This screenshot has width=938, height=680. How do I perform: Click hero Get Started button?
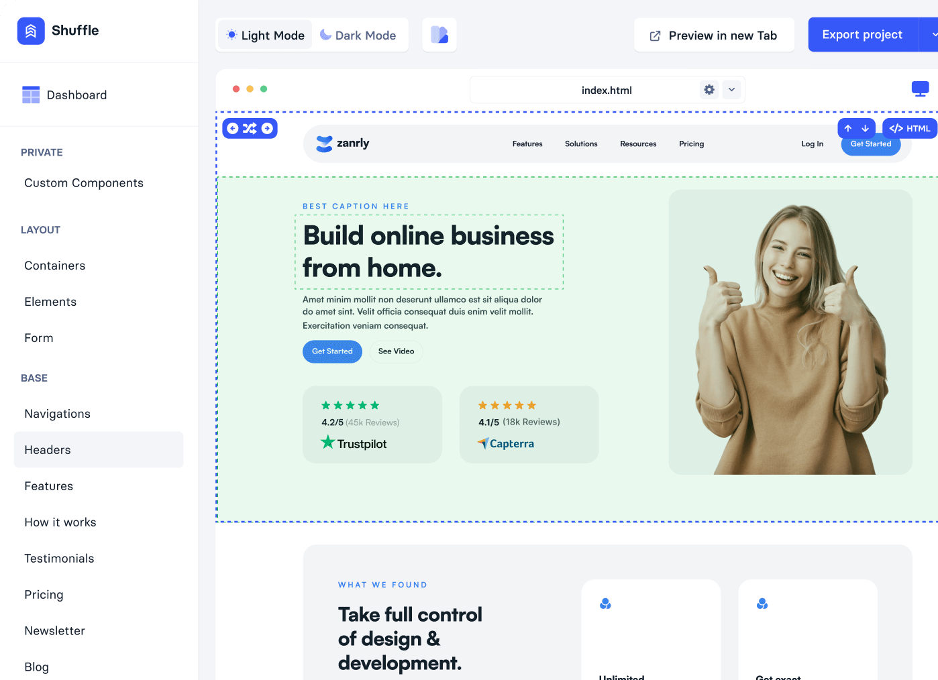pos(332,351)
